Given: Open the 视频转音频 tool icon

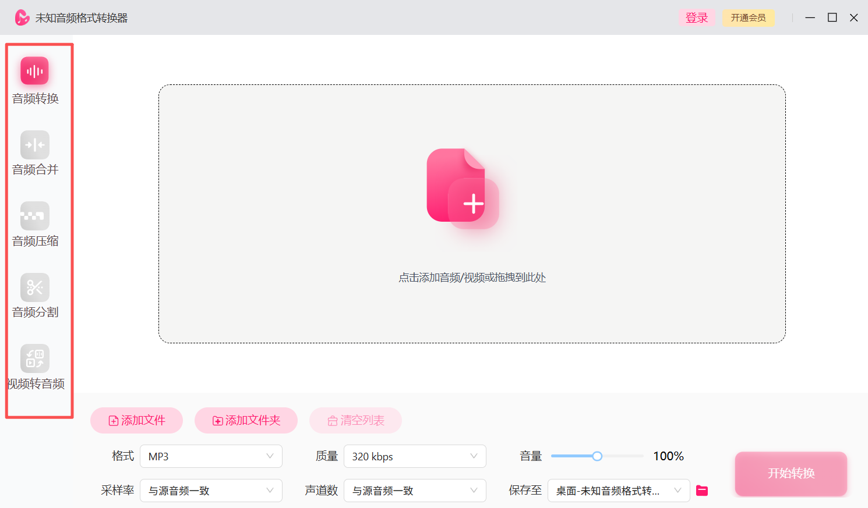Looking at the screenshot, I should coord(34,358).
